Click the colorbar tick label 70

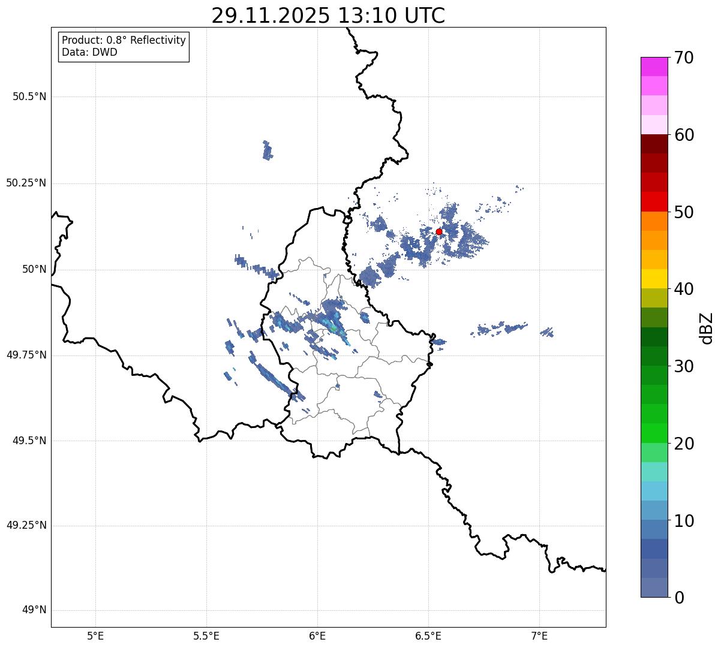coord(684,58)
